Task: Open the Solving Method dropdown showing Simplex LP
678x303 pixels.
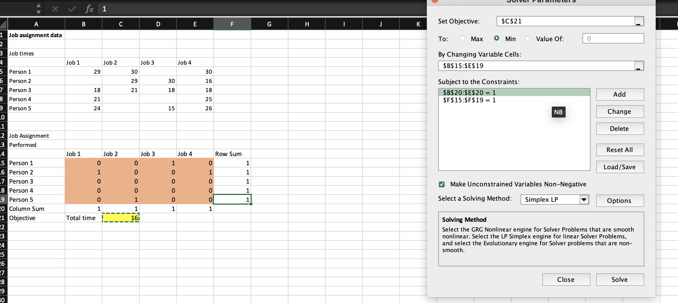Action: pos(584,199)
